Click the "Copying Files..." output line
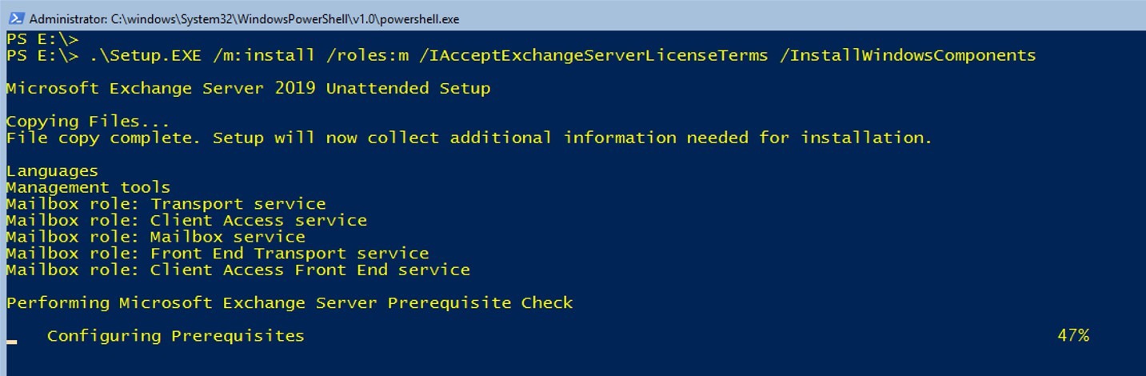The width and height of the screenshot is (1146, 376). [x=88, y=122]
